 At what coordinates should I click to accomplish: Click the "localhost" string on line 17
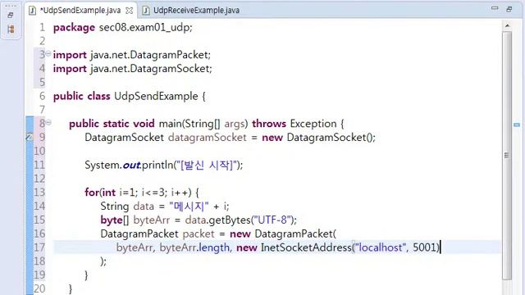[x=380, y=247]
